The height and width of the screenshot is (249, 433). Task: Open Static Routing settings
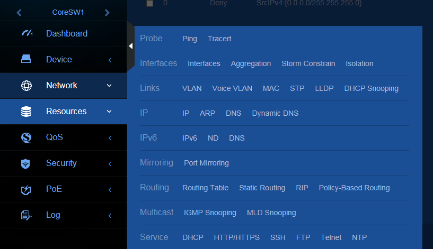(262, 188)
